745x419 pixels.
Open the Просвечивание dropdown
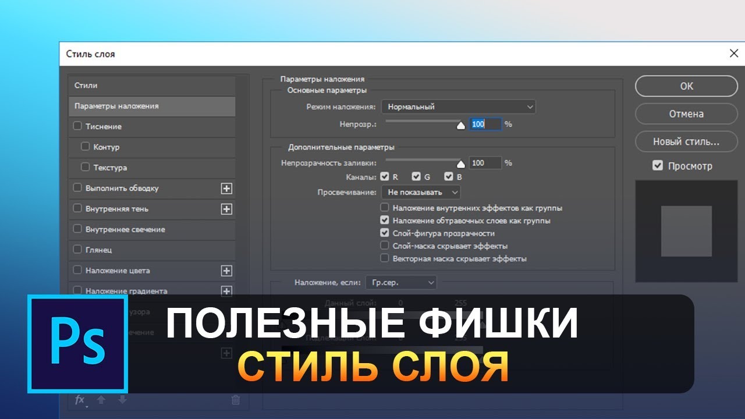(421, 192)
